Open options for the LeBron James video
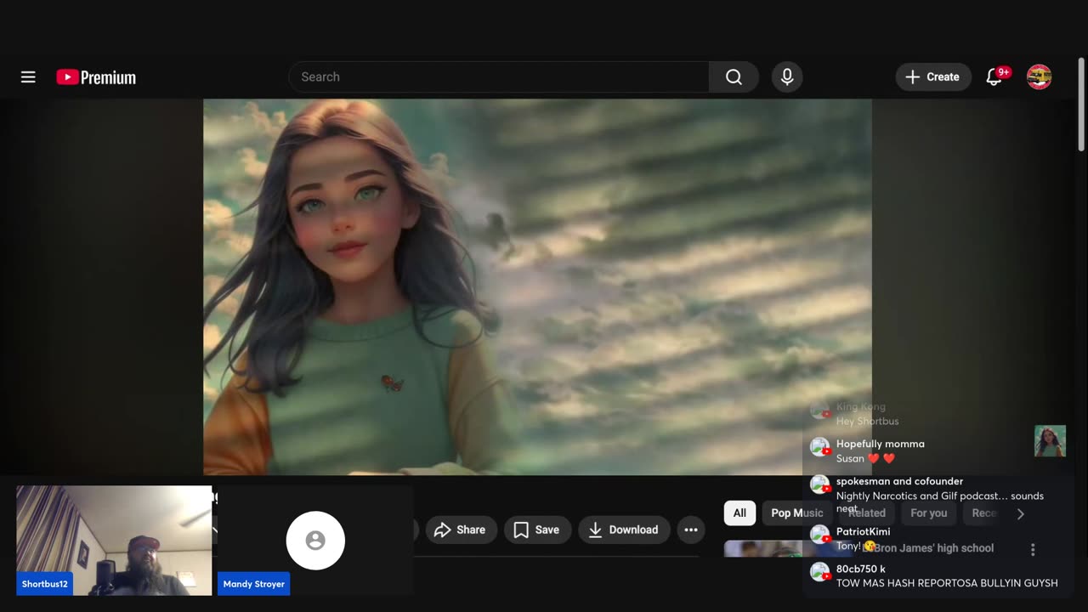1088x612 pixels. [x=1033, y=550]
